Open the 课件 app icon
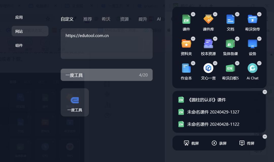Viewport: 274px width, 162px height. click(186, 19)
